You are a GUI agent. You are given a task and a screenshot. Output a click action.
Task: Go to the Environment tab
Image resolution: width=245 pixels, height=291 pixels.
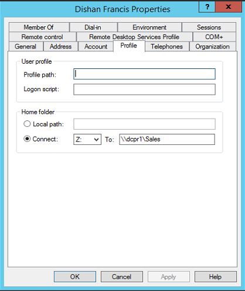click(x=149, y=27)
